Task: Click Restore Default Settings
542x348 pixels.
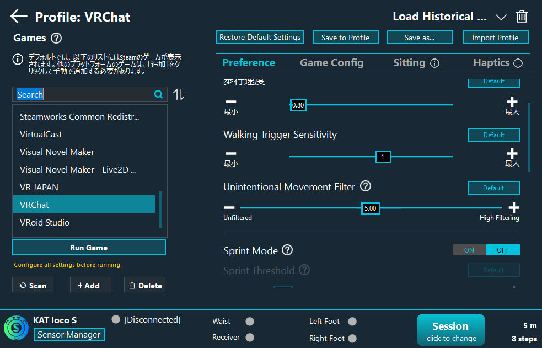Action: [x=260, y=37]
